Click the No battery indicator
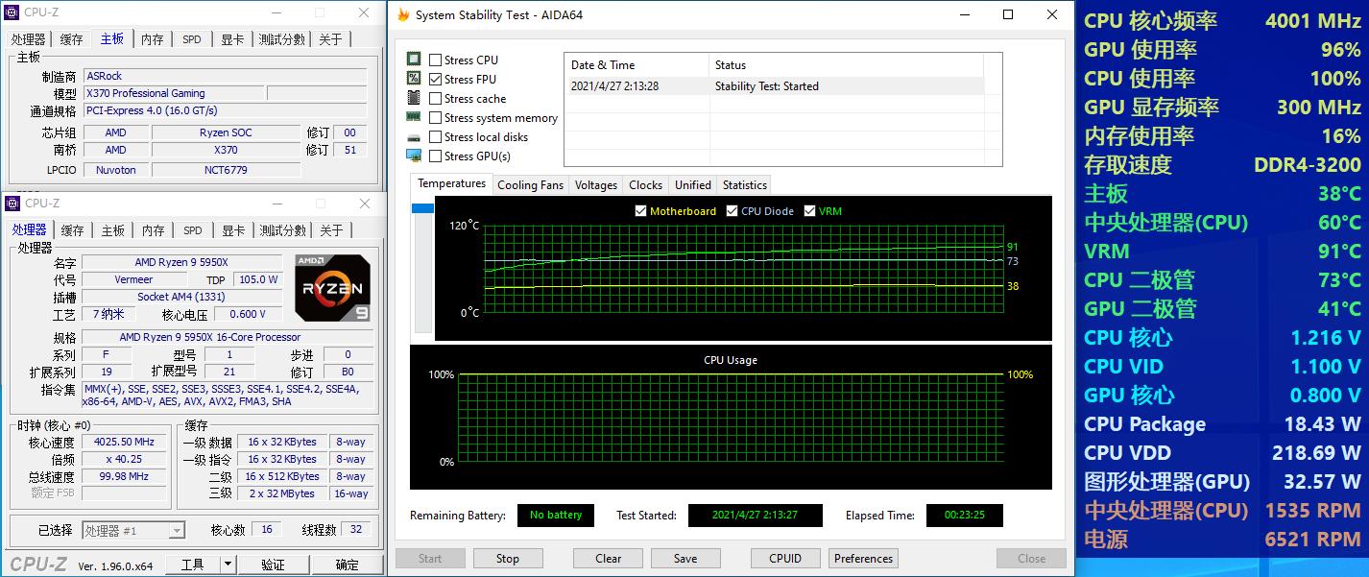The width and height of the screenshot is (1369, 577). pos(556,516)
